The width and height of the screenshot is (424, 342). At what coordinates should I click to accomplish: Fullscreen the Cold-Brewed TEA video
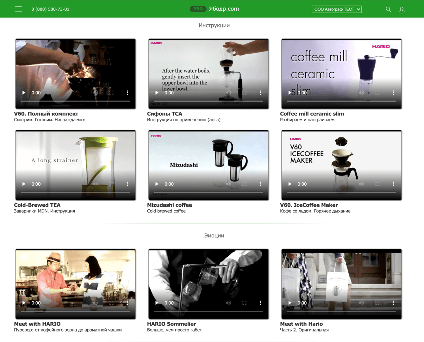pos(111,184)
